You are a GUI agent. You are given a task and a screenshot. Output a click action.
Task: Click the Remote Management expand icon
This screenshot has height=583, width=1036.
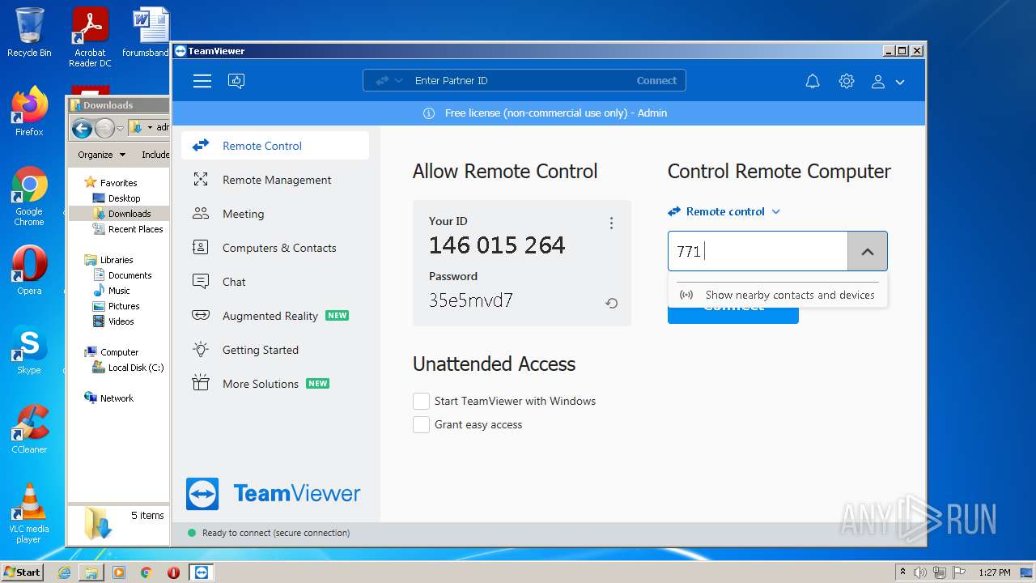point(201,180)
